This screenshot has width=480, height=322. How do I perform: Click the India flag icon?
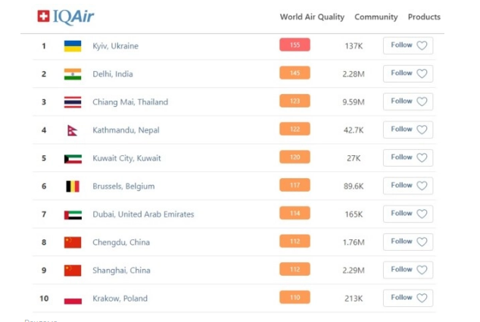click(73, 74)
